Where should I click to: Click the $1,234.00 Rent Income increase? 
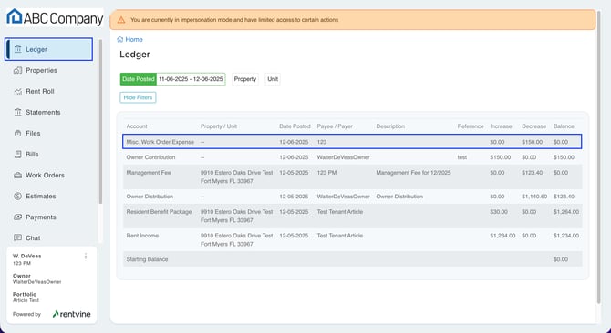[x=502, y=236]
